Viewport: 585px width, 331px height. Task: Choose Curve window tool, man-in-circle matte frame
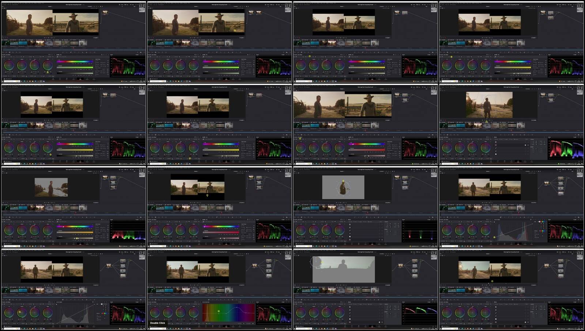350,233
